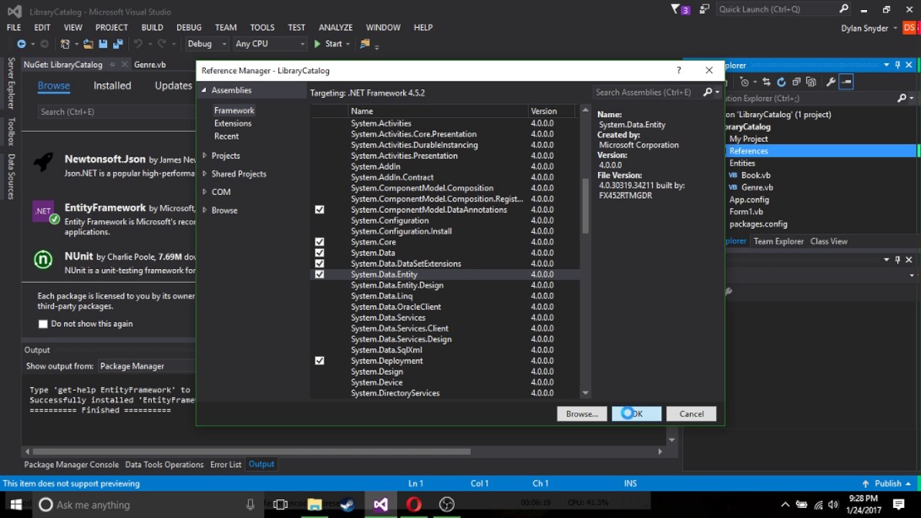
Task: Click the Newtonsoft.Json rocket package icon
Action: point(44,161)
